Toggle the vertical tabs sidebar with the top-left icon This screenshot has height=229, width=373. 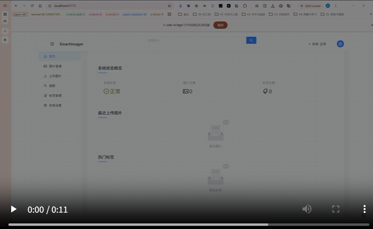(x=5, y=6)
